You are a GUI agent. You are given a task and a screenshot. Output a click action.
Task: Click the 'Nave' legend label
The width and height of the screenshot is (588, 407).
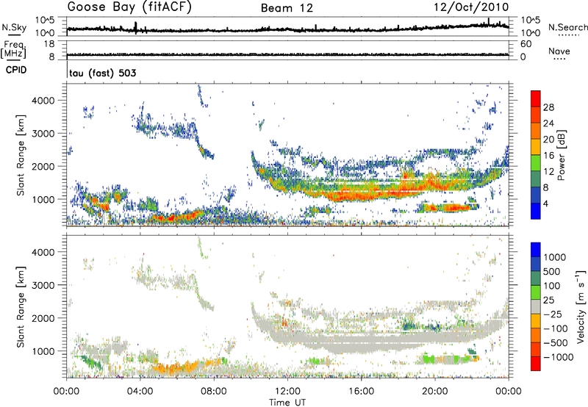coord(559,51)
